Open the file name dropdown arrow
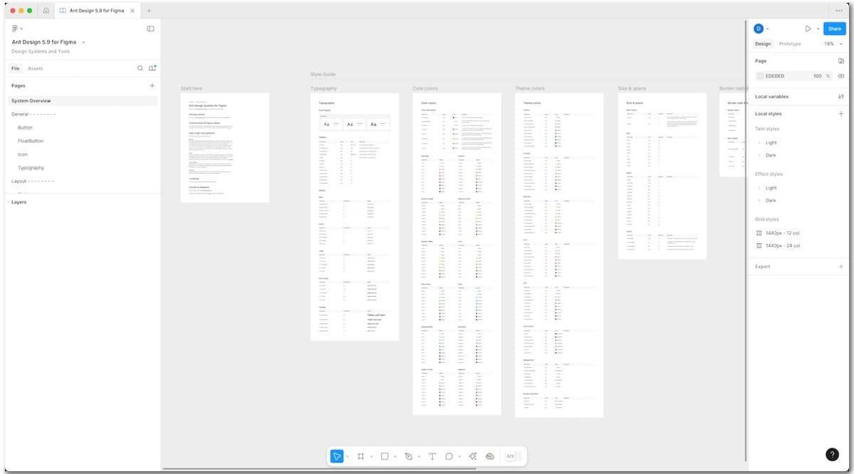Image resolution: width=854 pixels, height=474 pixels. coord(84,42)
